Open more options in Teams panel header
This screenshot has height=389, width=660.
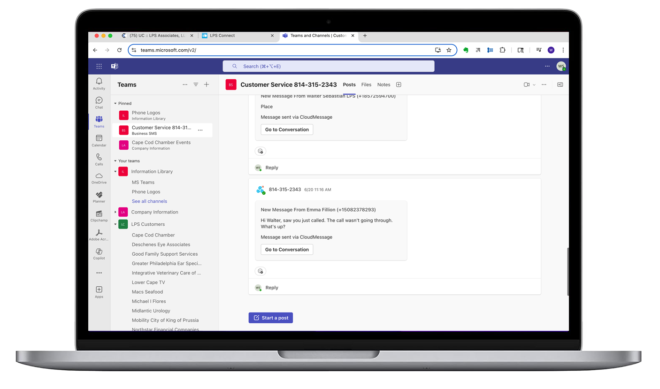pos(185,84)
